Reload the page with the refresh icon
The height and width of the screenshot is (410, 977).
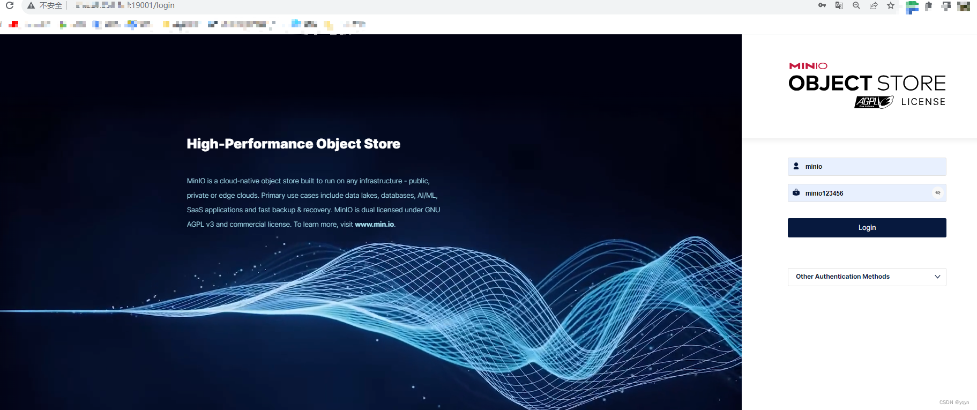tap(10, 5)
